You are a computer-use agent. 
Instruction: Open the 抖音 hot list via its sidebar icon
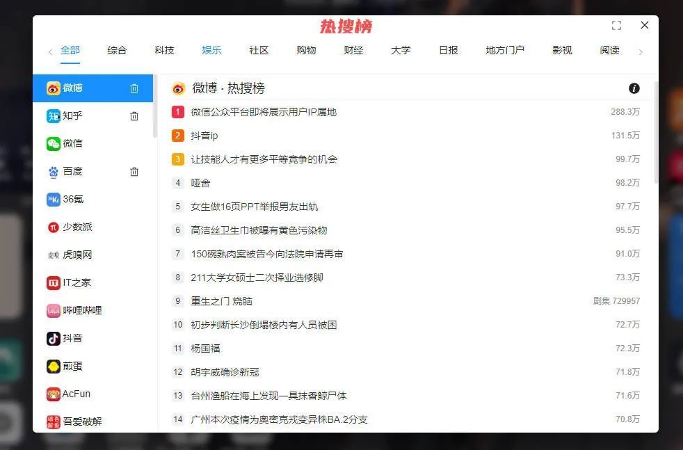54,338
